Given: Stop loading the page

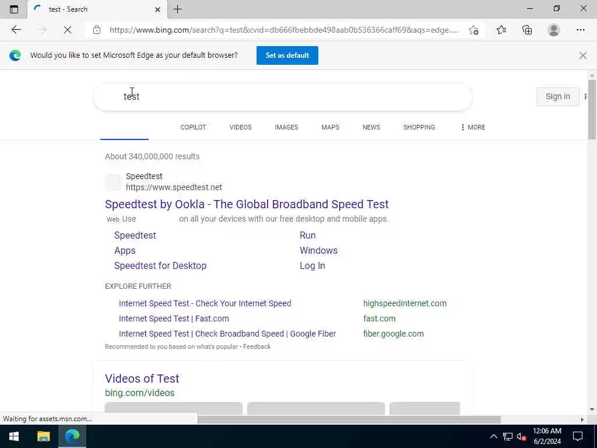Looking at the screenshot, I should click(68, 30).
